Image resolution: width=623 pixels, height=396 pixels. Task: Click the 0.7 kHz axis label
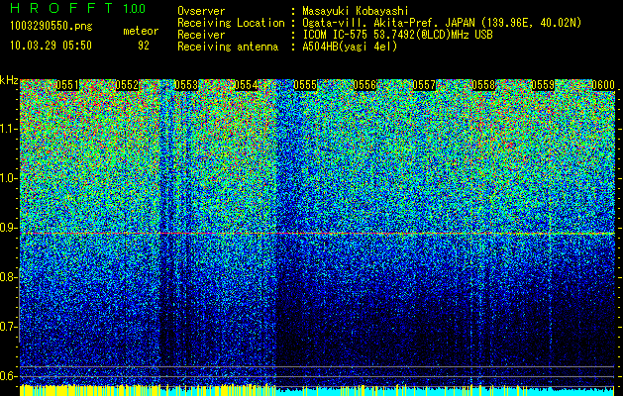coord(9,327)
